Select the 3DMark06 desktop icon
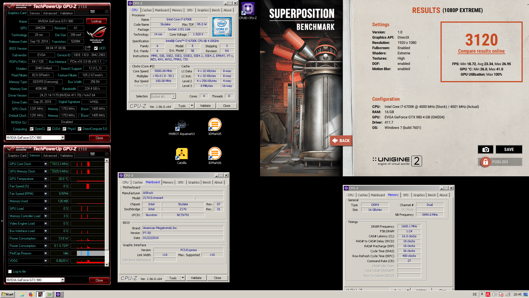This screenshot has height=298, width=529. pyautogui.click(x=215, y=156)
